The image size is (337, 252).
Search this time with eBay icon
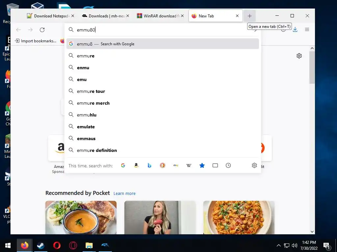click(176, 165)
